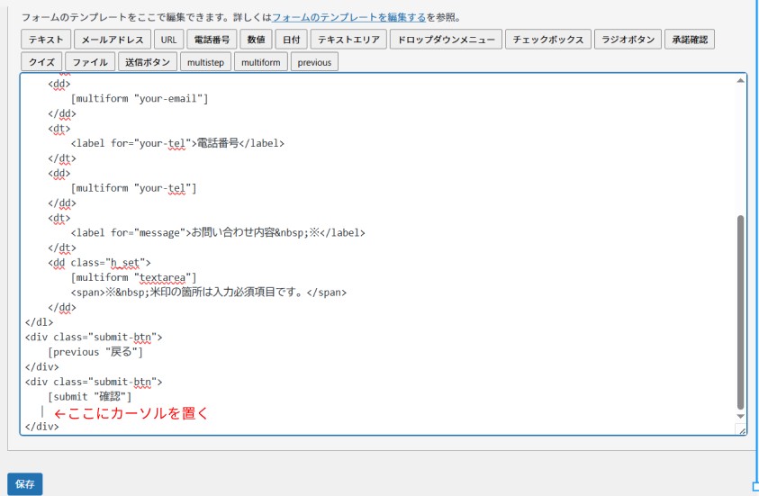Click the 数値 tag button
759x496 pixels.
pos(255,40)
